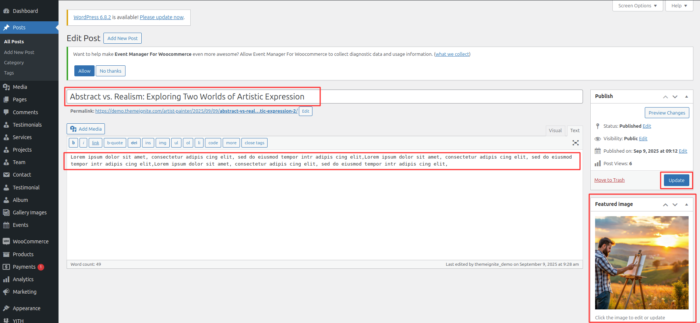
Task: Open the what we collect link
Action: (452, 54)
